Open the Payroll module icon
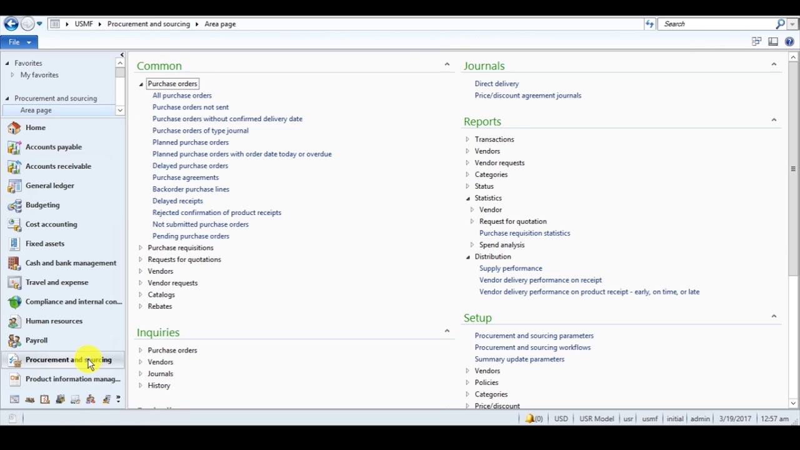 (14, 341)
